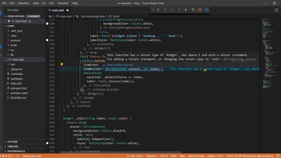The width and height of the screenshot is (281, 158).
Task: Select the Pixel 3 XL emulator device
Action: tap(249, 156)
